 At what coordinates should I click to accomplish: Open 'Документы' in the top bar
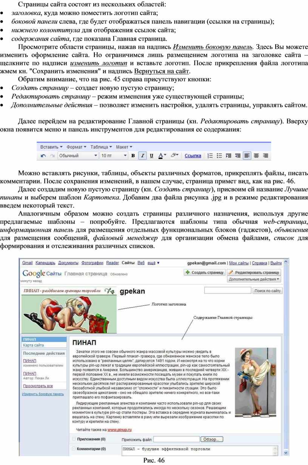[x=68, y=263]
